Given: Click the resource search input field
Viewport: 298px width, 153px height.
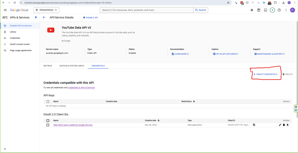Looking at the screenshot, I should coord(147,10).
